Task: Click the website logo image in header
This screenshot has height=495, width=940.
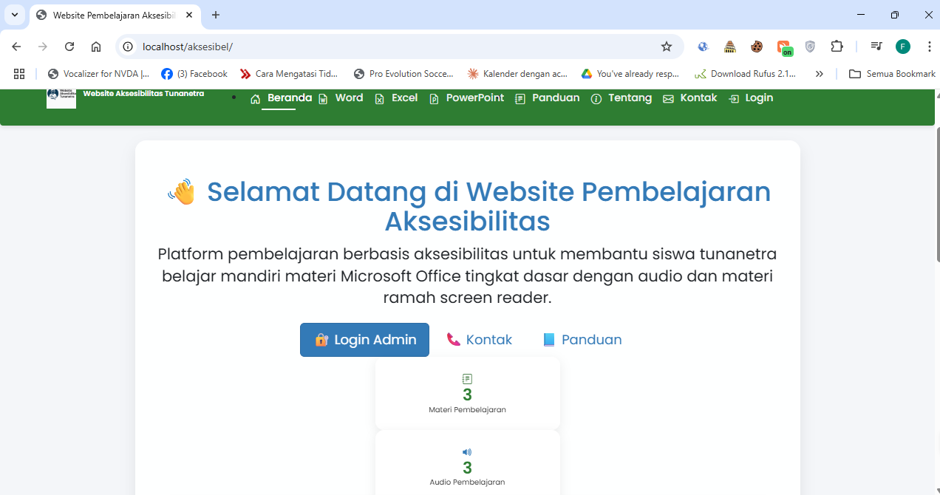Action: click(61, 98)
